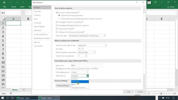
Task: Select Proofing category in Excel Options
Action: click(x=42, y=15)
